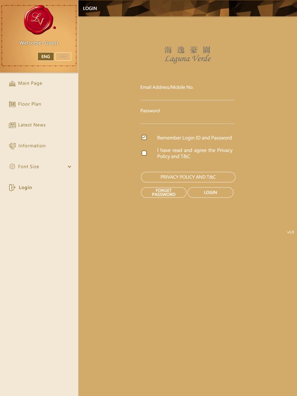
Task: Click the LOGIN header title
Action: click(90, 8)
